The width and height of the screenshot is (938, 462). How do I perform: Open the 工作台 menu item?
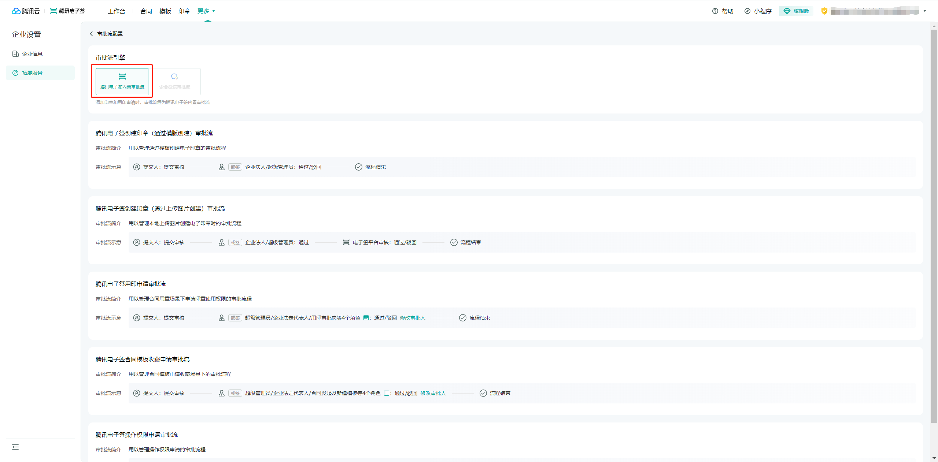(x=117, y=11)
